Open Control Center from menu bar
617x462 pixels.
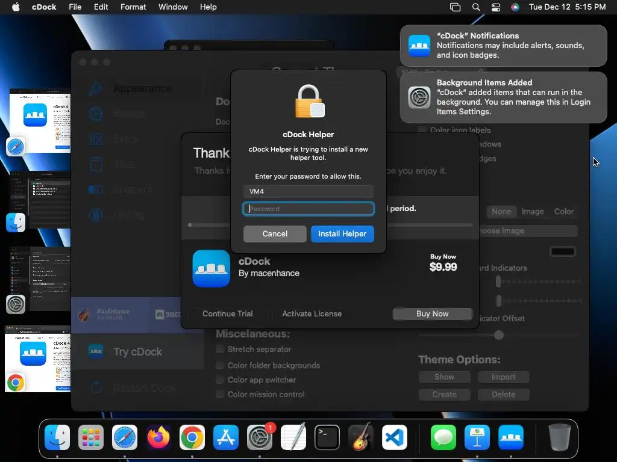point(496,7)
